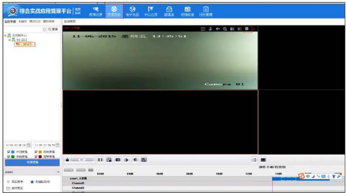Toggle the yellow motion recording checkbox
346x193 pixels.
click(36, 152)
